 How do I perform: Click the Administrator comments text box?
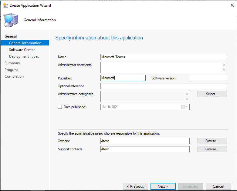click(164, 67)
